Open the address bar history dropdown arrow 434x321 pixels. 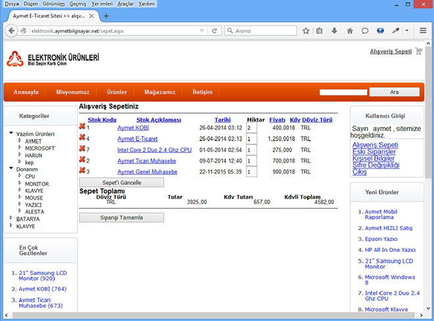pyautogui.click(x=202, y=31)
